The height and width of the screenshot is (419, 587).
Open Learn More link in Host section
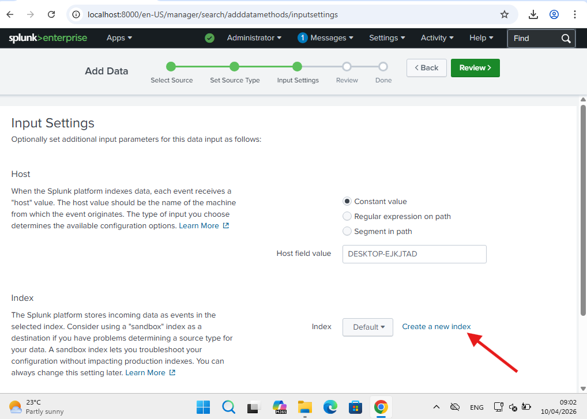(x=204, y=226)
